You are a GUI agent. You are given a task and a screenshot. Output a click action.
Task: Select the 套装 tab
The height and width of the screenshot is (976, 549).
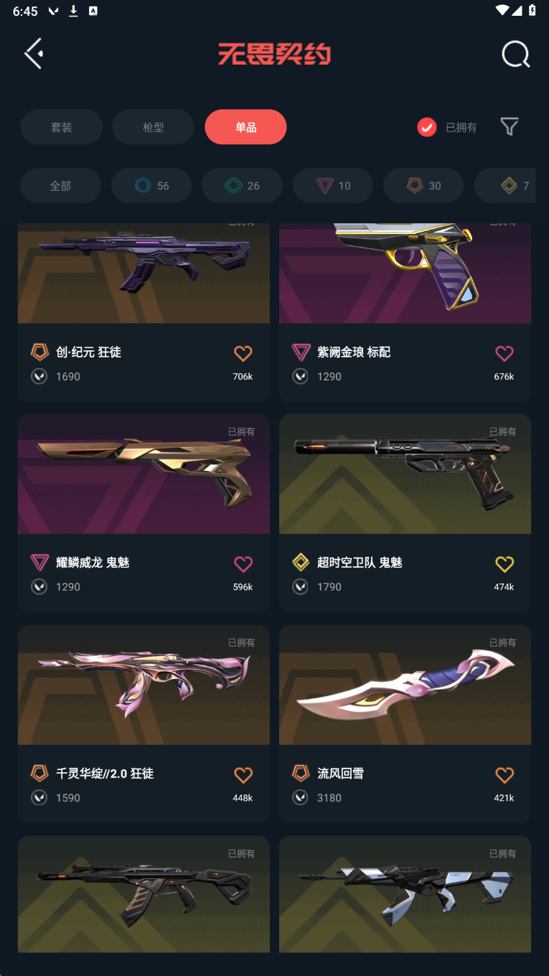[x=61, y=127]
